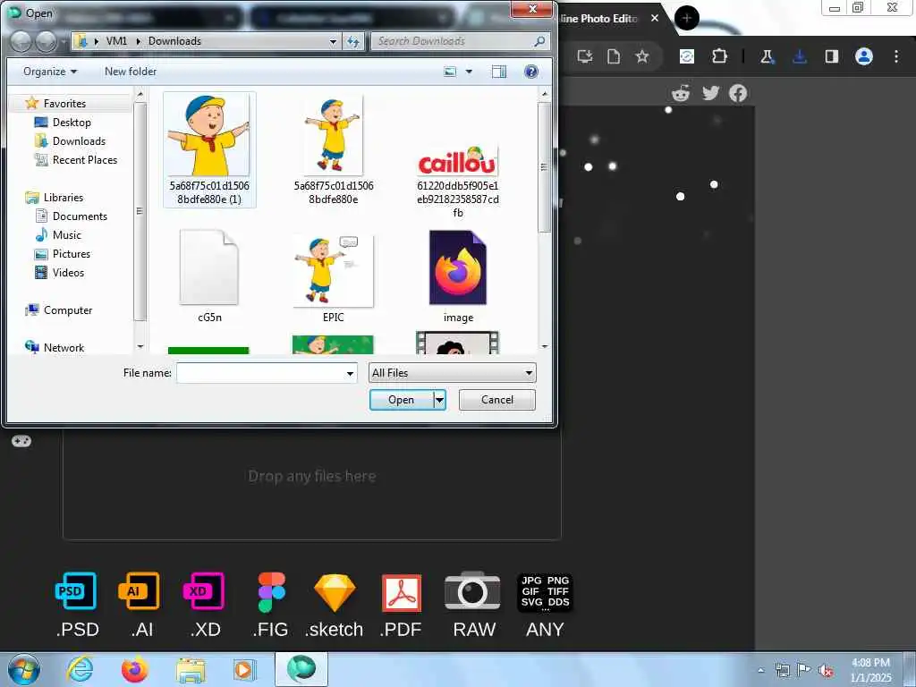The height and width of the screenshot is (687, 916).
Task: Click the Open button split arrow
Action: pos(440,400)
